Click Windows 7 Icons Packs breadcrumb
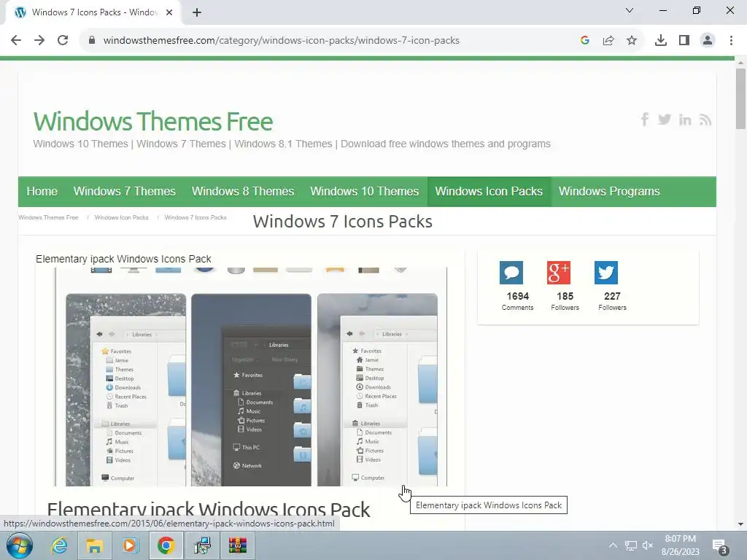This screenshot has width=747, height=560. (x=196, y=217)
